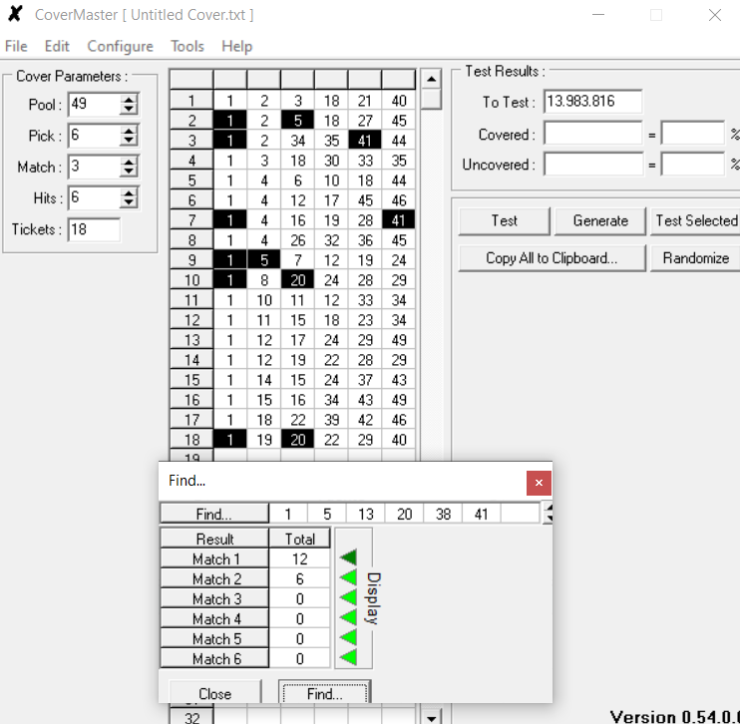Click search number 38 in Find dialog
740x724 pixels.
443,514
